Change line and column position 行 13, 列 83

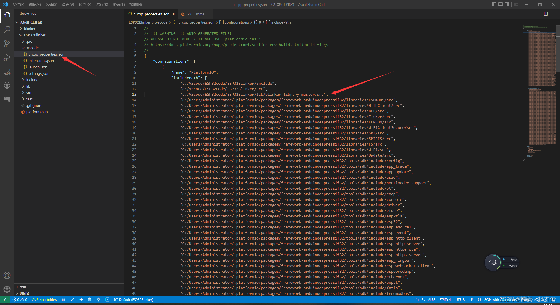click(x=425, y=299)
